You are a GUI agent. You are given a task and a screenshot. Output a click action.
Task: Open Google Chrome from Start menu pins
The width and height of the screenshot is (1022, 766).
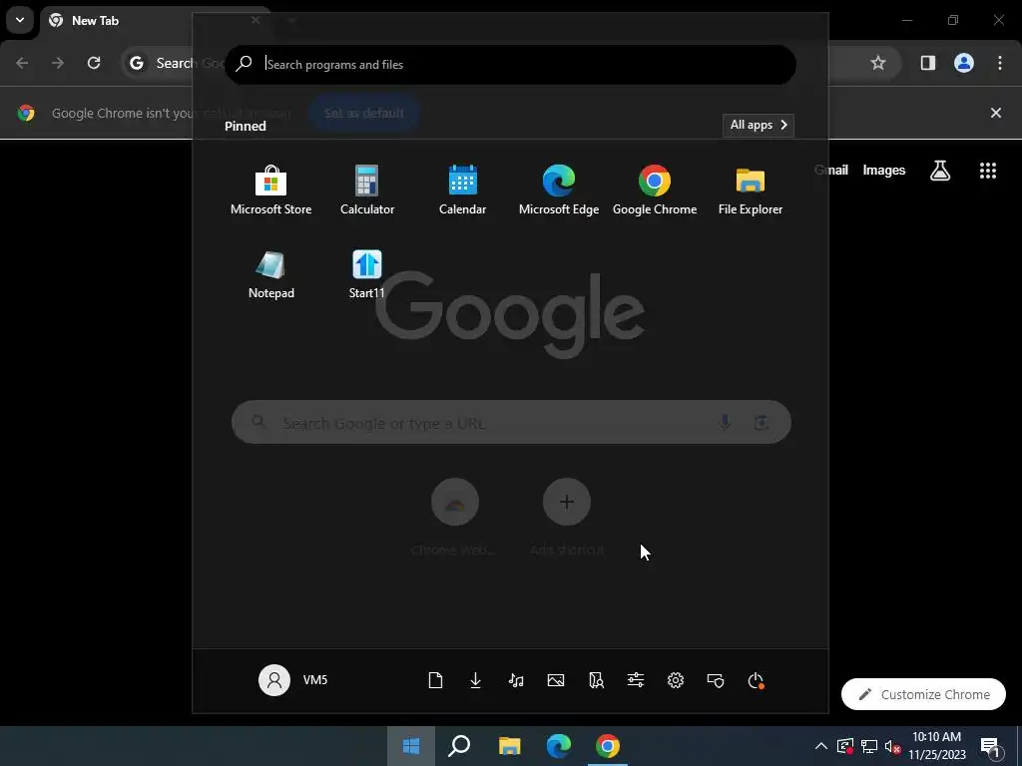[x=655, y=191]
